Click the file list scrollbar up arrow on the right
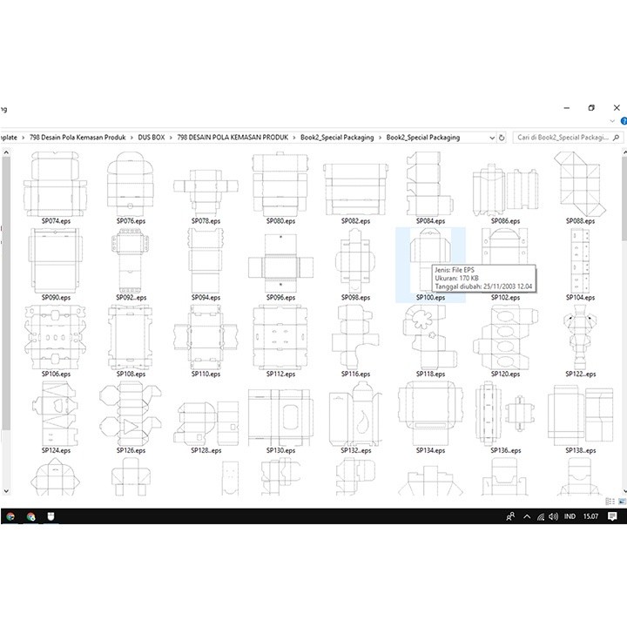 pyautogui.click(x=624, y=152)
